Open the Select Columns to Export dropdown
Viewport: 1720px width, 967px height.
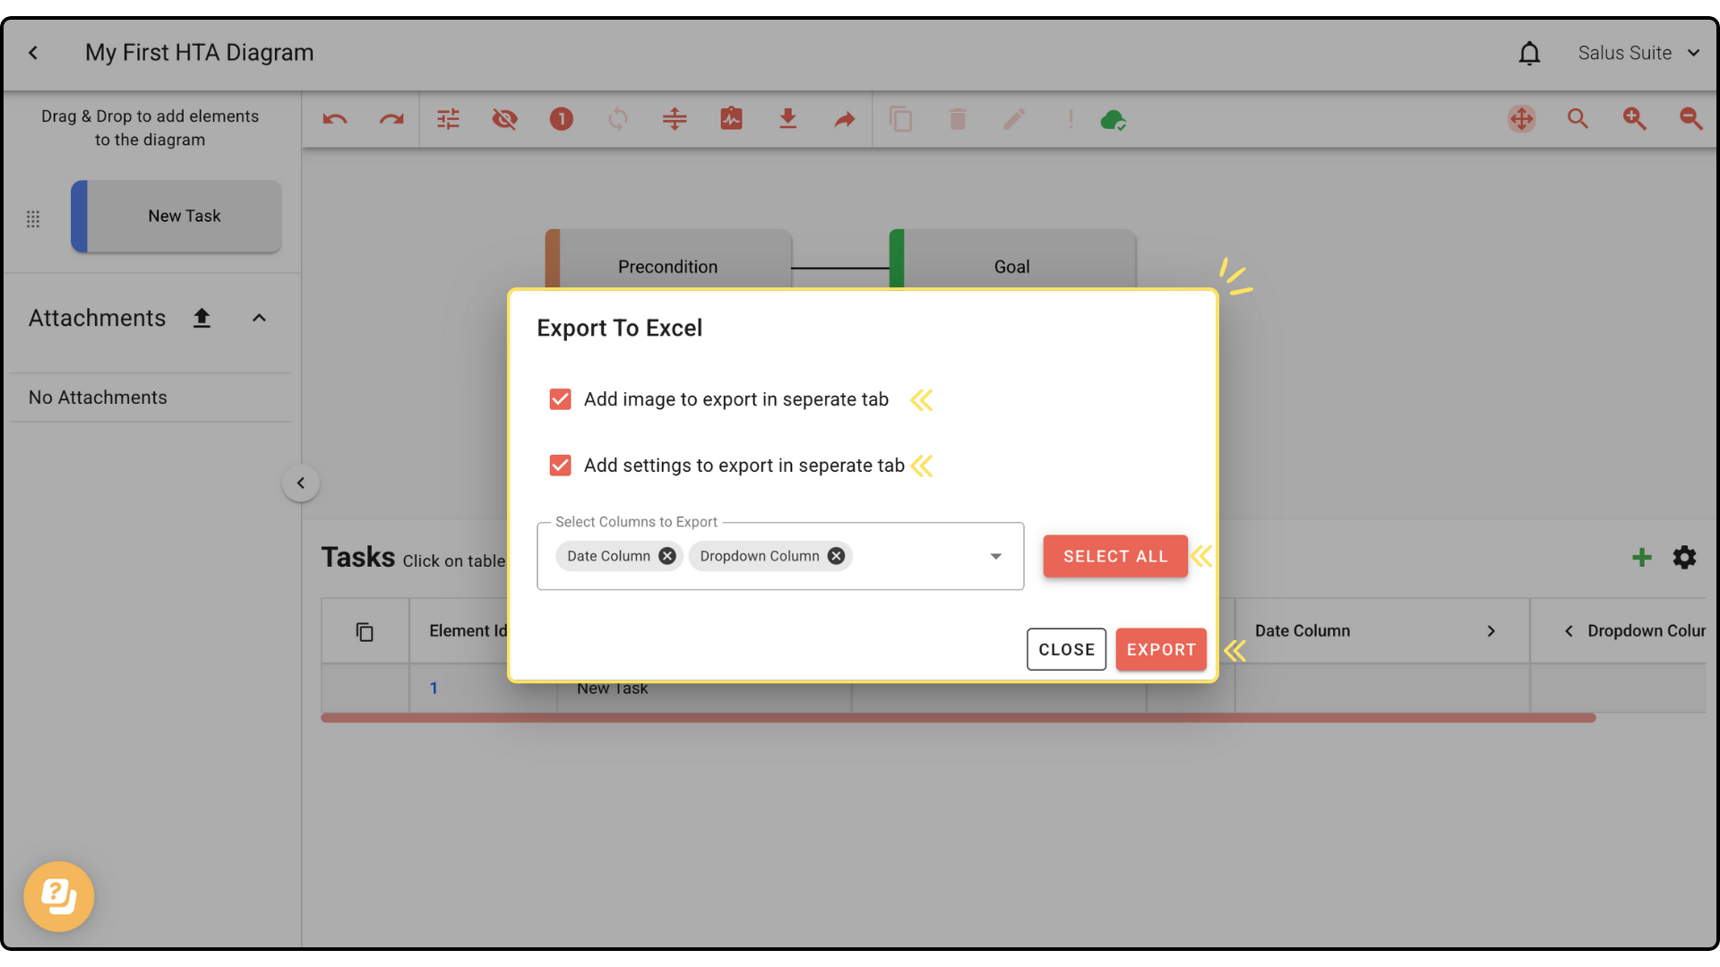click(995, 556)
